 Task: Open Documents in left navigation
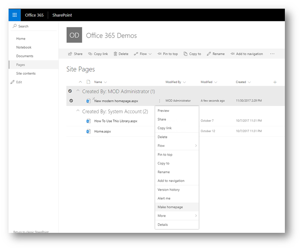pos(24,56)
